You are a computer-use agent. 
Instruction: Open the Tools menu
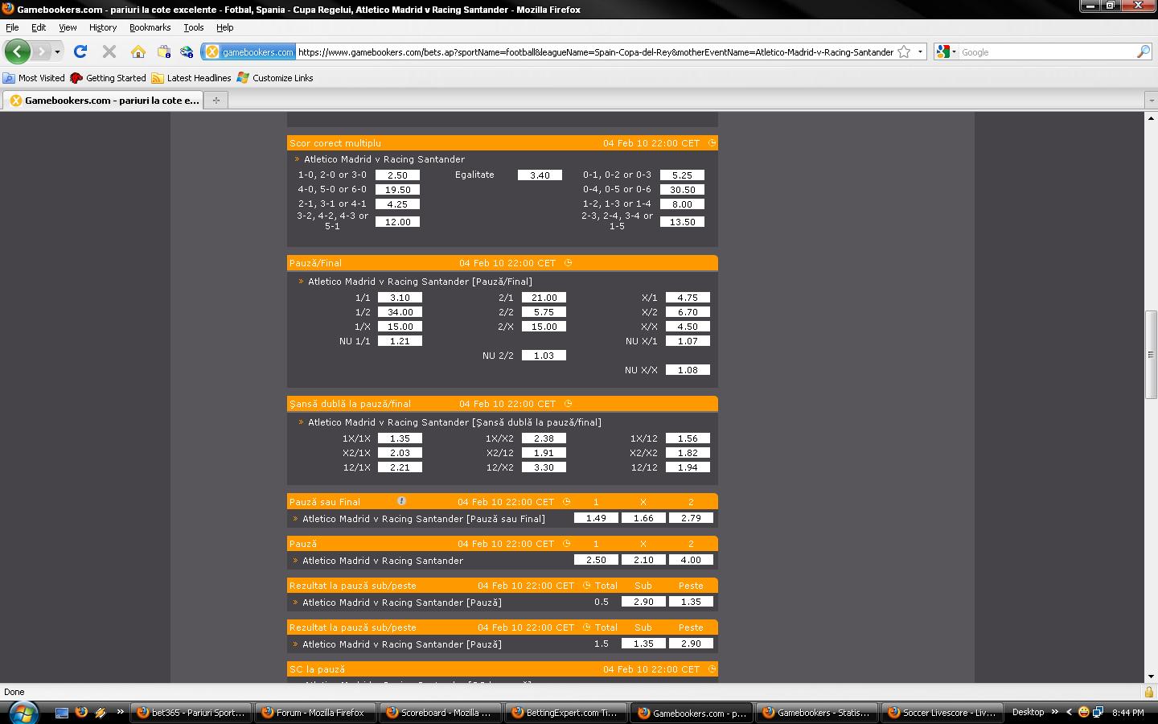coord(194,27)
